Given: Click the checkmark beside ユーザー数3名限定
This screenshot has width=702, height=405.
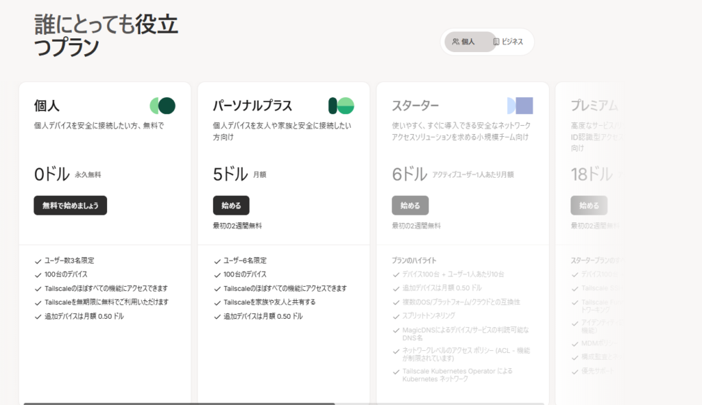Looking at the screenshot, I should click(x=37, y=260).
